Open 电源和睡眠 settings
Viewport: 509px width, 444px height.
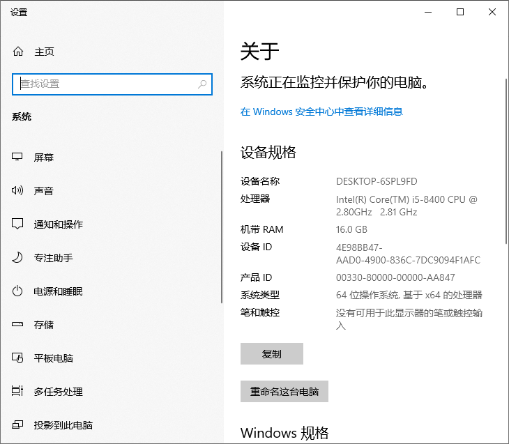(x=111, y=291)
